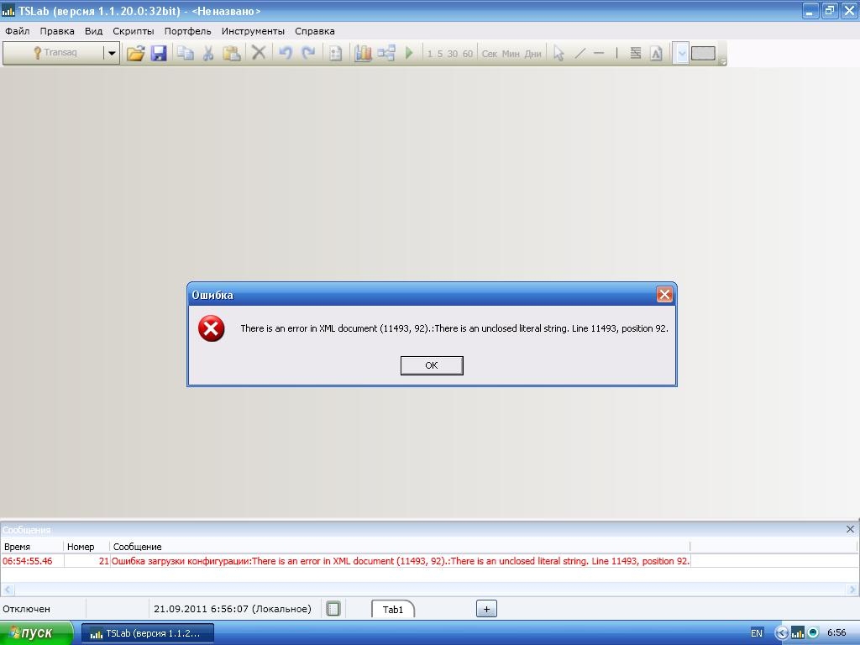This screenshot has width=860, height=645.
Task: Open the Инструменты menu
Action: pos(253,31)
